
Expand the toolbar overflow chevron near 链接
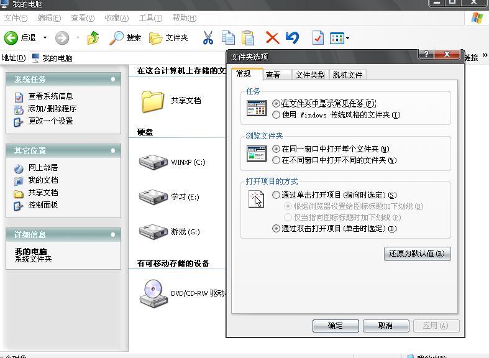pos(485,55)
